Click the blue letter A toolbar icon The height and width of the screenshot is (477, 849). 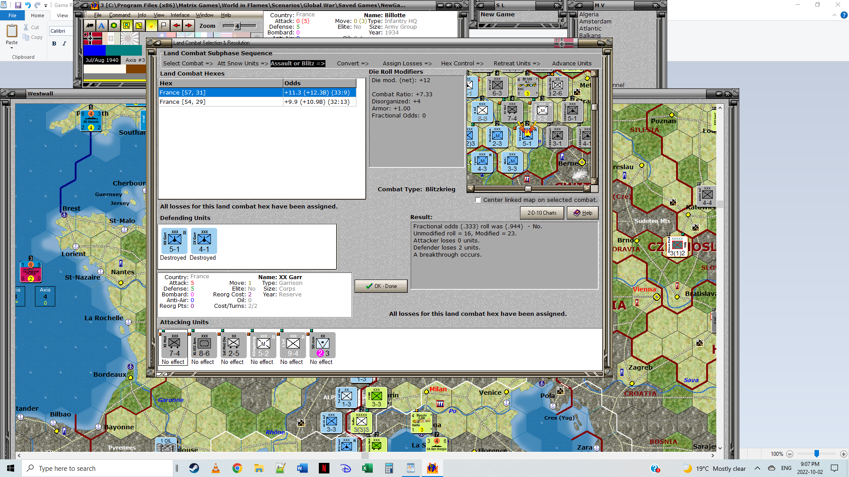pos(102,26)
